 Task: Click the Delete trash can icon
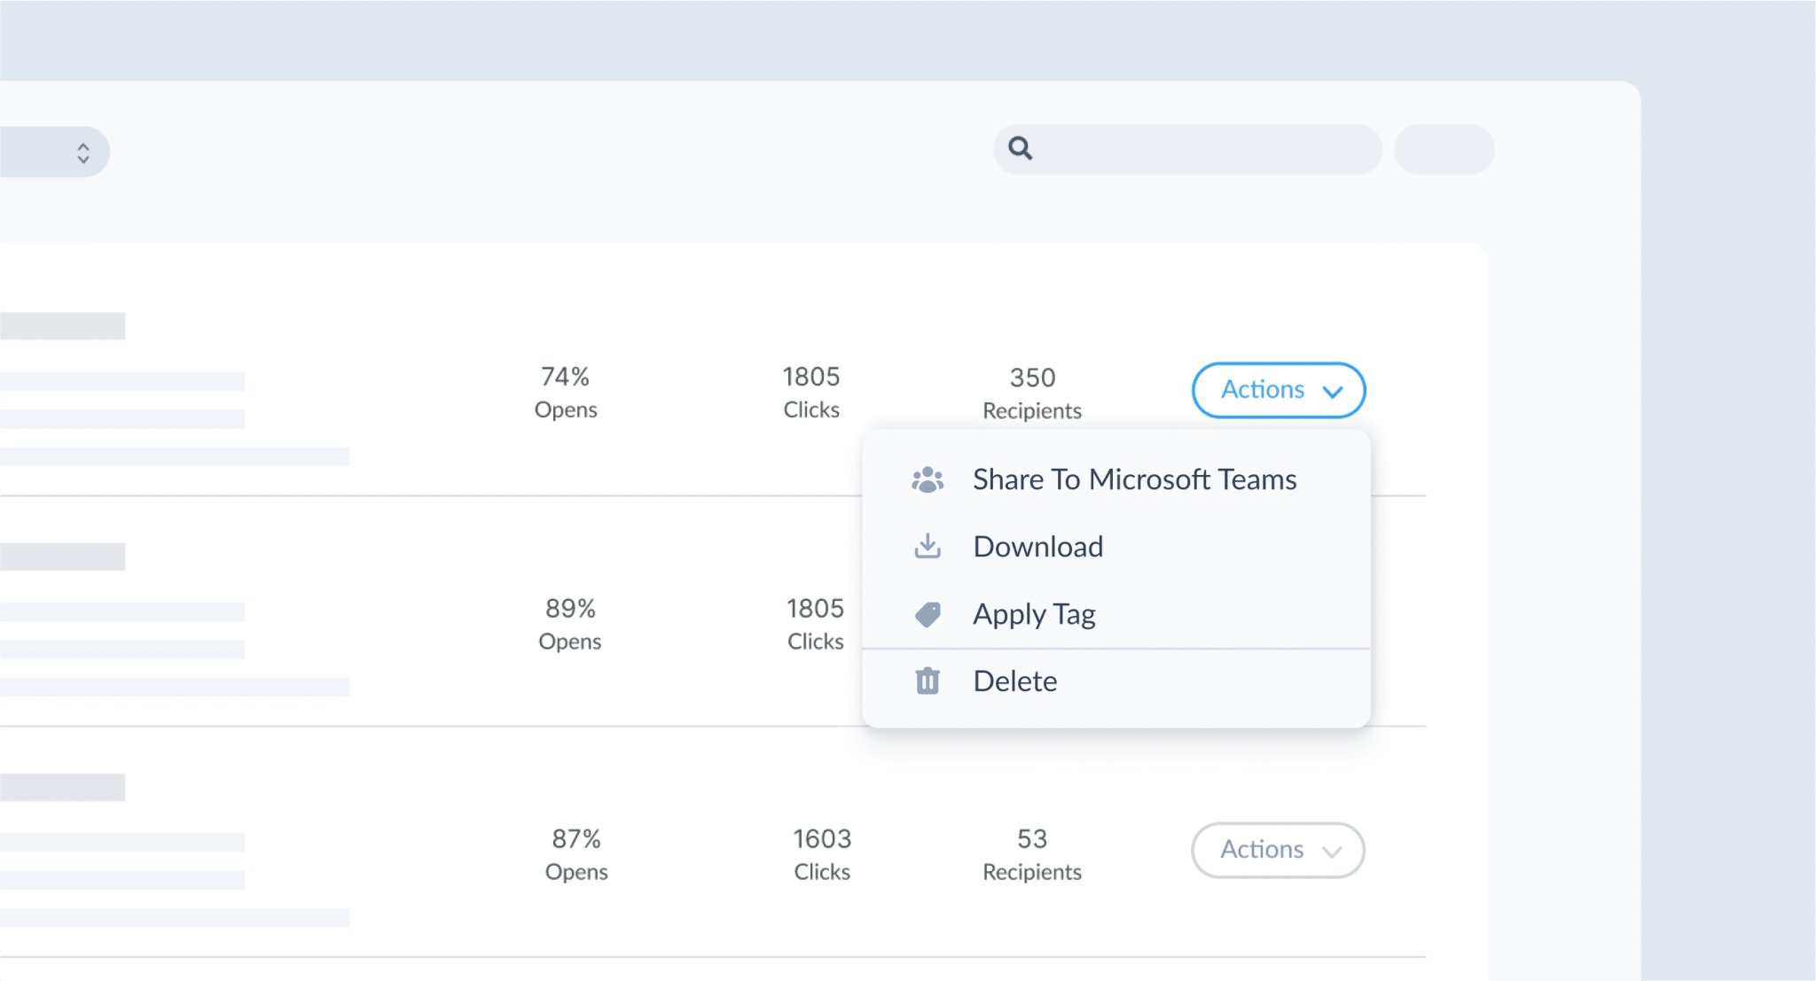pos(928,681)
